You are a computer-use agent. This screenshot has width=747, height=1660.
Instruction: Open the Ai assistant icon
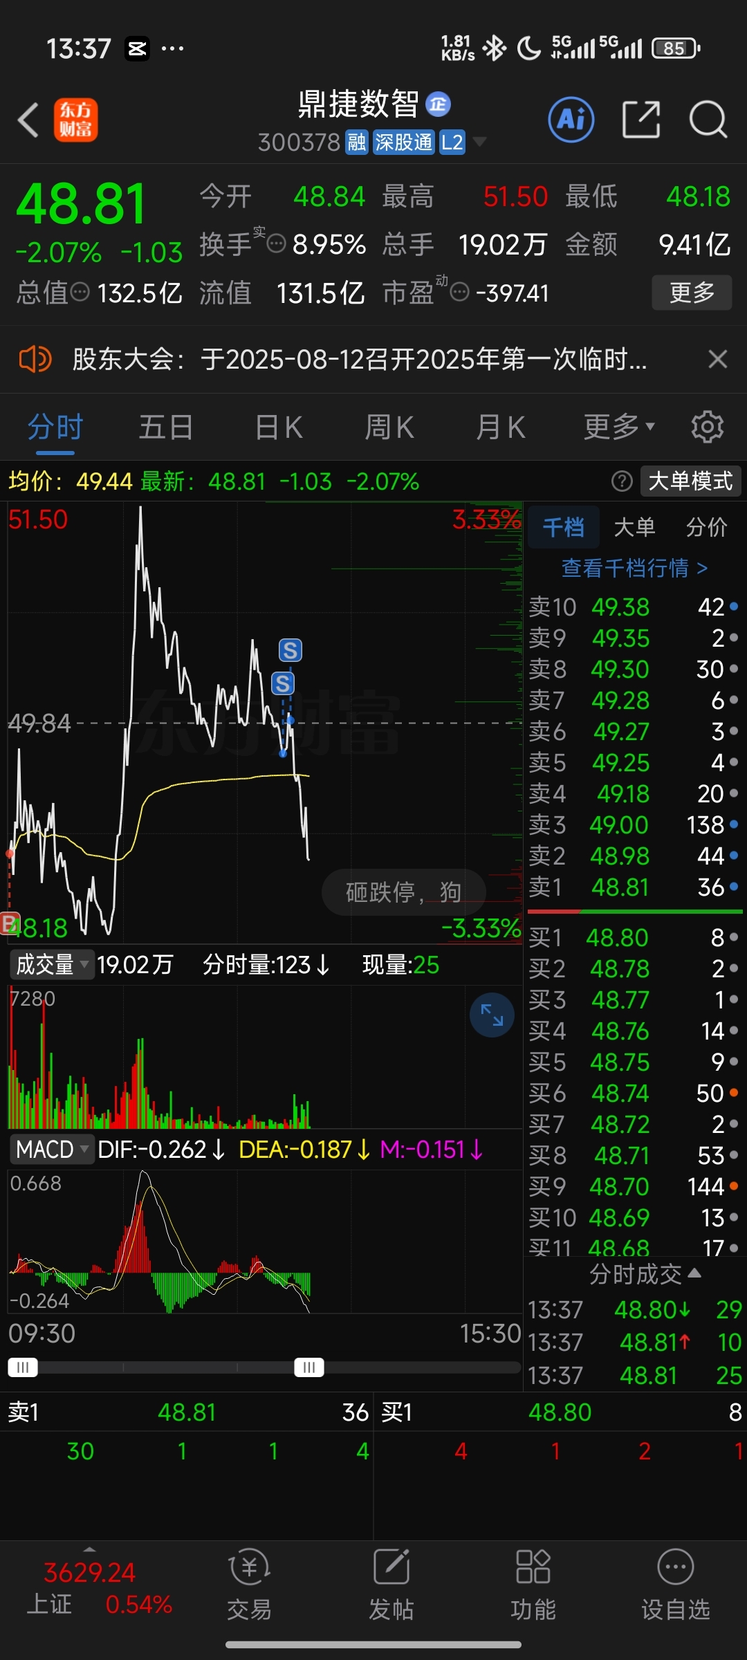[571, 120]
